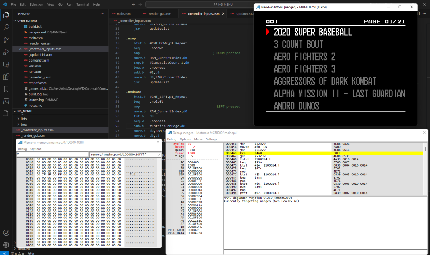Open the Remote Explorer view

6,64
